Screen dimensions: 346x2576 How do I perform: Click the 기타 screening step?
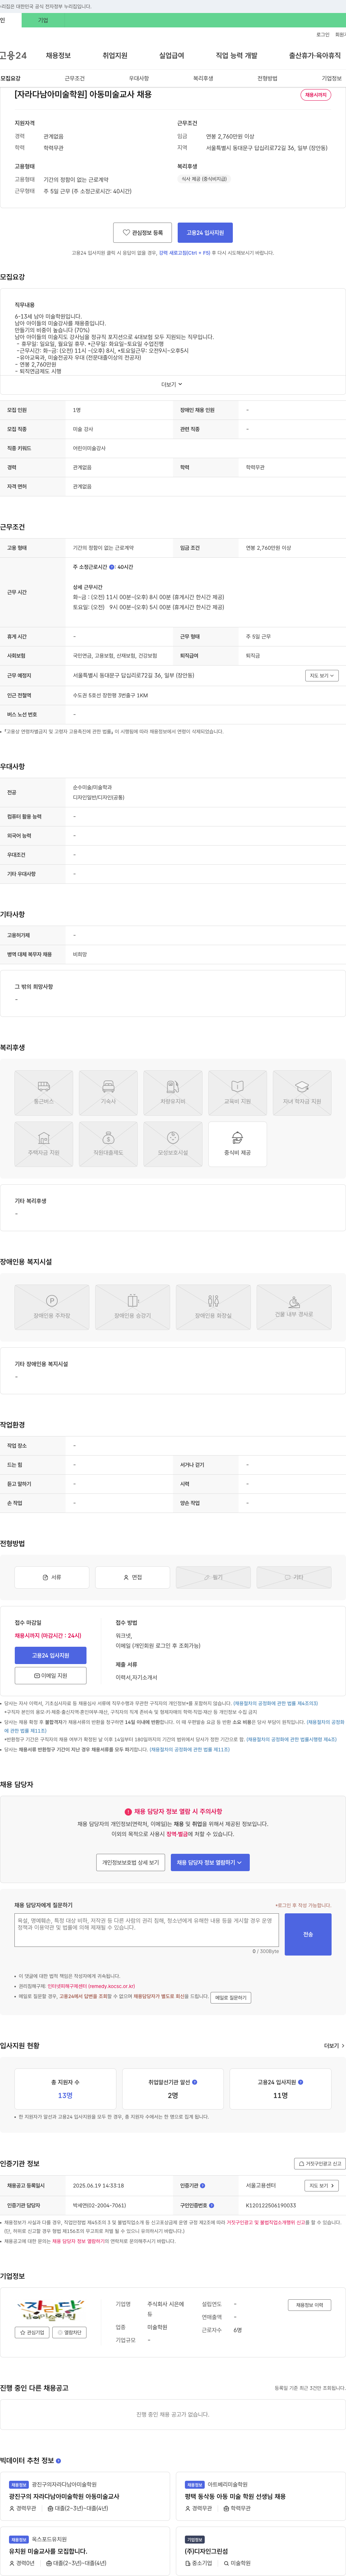294,1577
